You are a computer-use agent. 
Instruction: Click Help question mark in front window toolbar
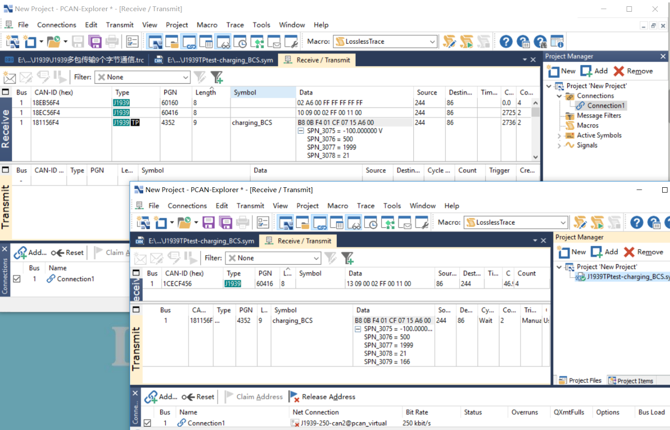636,222
